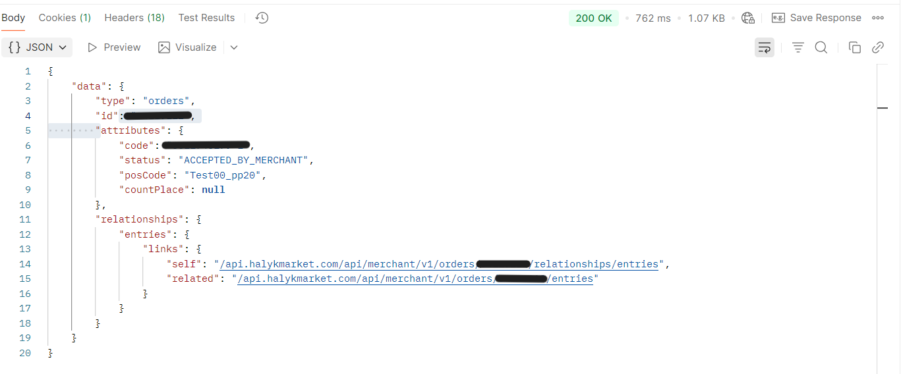Switch to Preview mode

pyautogui.click(x=114, y=47)
